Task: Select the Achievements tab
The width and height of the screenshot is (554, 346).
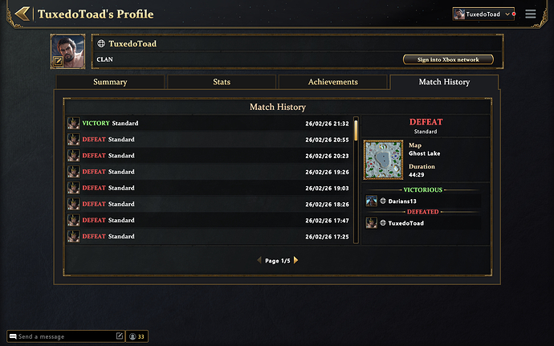Action: [x=333, y=82]
